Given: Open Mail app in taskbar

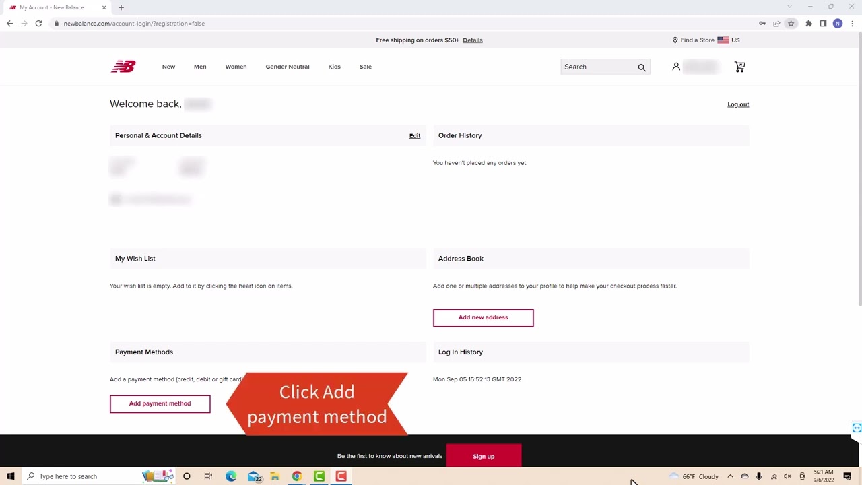Looking at the screenshot, I should (255, 476).
